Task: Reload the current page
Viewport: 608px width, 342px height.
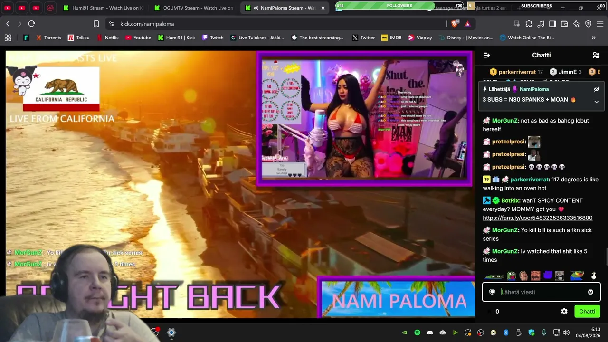Action: pyautogui.click(x=32, y=24)
